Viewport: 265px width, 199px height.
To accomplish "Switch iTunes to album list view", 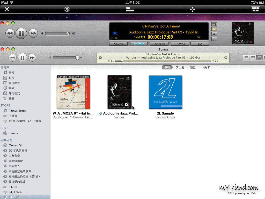I will tap(253, 57).
